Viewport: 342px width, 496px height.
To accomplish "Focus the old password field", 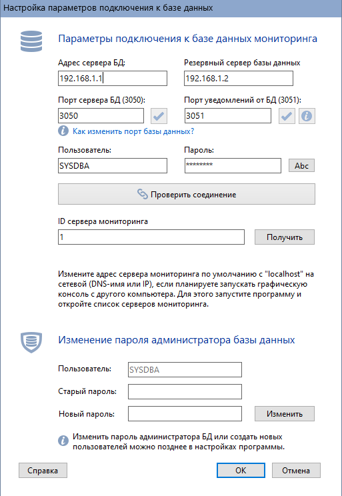I will (185, 391).
